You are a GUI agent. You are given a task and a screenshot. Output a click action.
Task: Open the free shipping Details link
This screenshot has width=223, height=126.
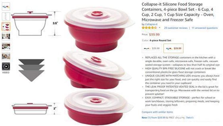point(190,117)
